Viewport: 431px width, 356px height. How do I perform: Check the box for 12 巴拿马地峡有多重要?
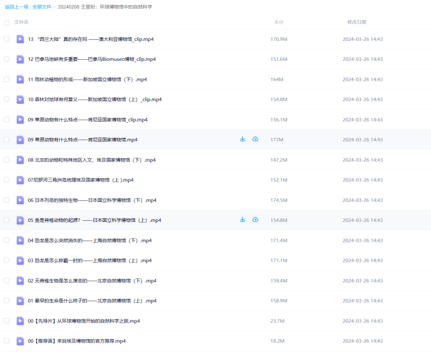click(x=7, y=59)
